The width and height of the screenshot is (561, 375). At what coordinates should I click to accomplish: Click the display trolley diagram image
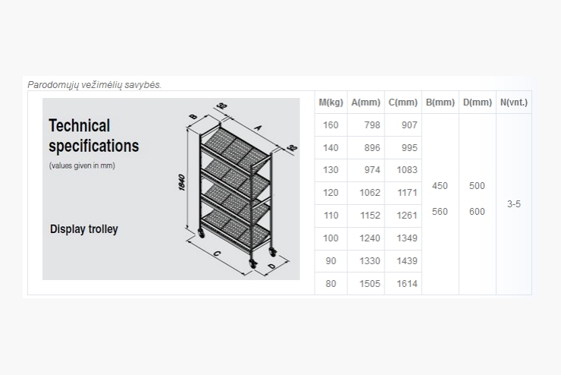click(x=171, y=189)
